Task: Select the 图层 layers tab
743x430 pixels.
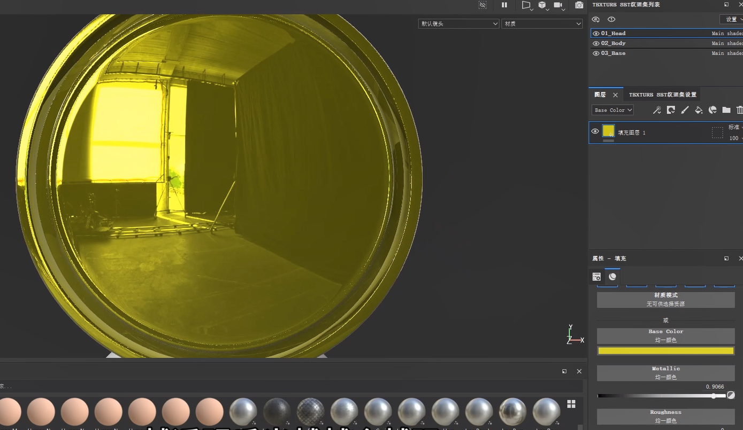Action: [600, 95]
